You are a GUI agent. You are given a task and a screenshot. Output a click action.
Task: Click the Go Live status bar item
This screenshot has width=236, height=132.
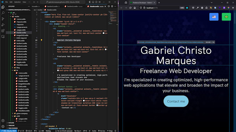pyautogui.click(x=102, y=131)
